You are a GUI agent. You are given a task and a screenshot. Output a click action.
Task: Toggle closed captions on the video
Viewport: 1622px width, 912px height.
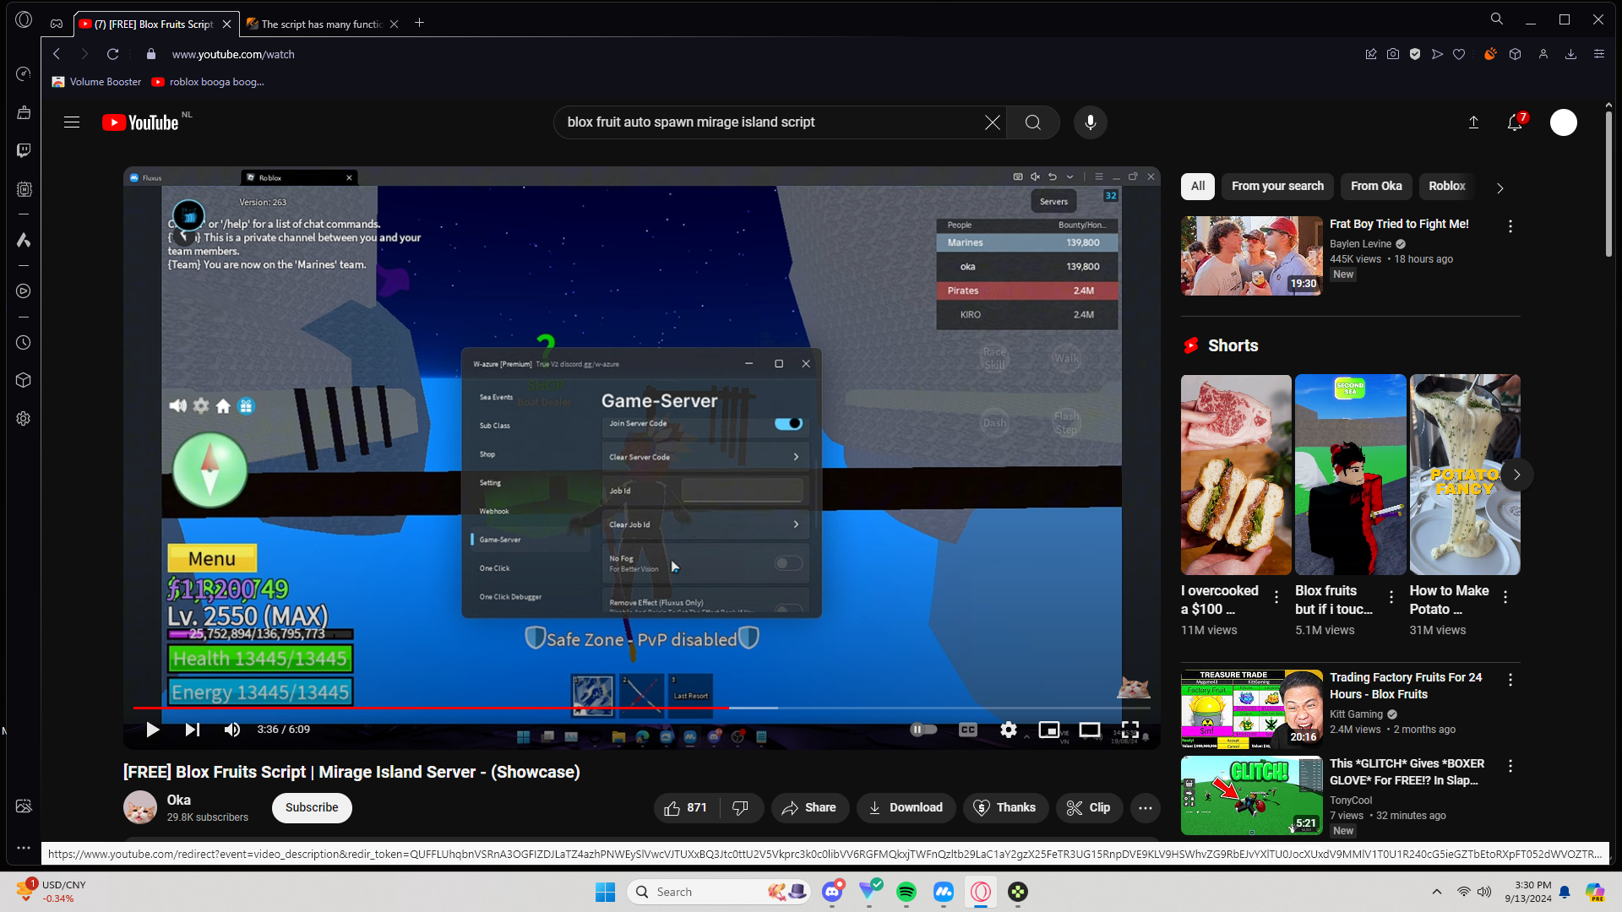[x=968, y=730]
